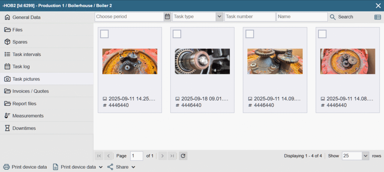384x172 pixels.
Task: Go to the next page arrow
Action: pyautogui.click(x=162, y=156)
